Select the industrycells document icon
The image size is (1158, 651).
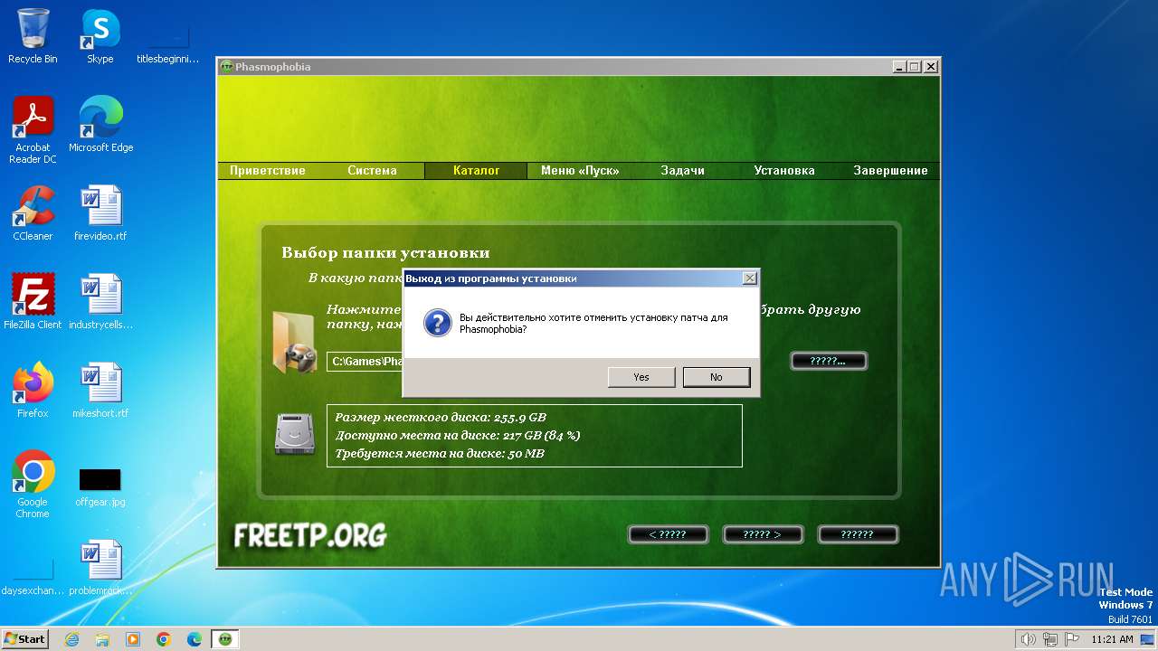[100, 302]
